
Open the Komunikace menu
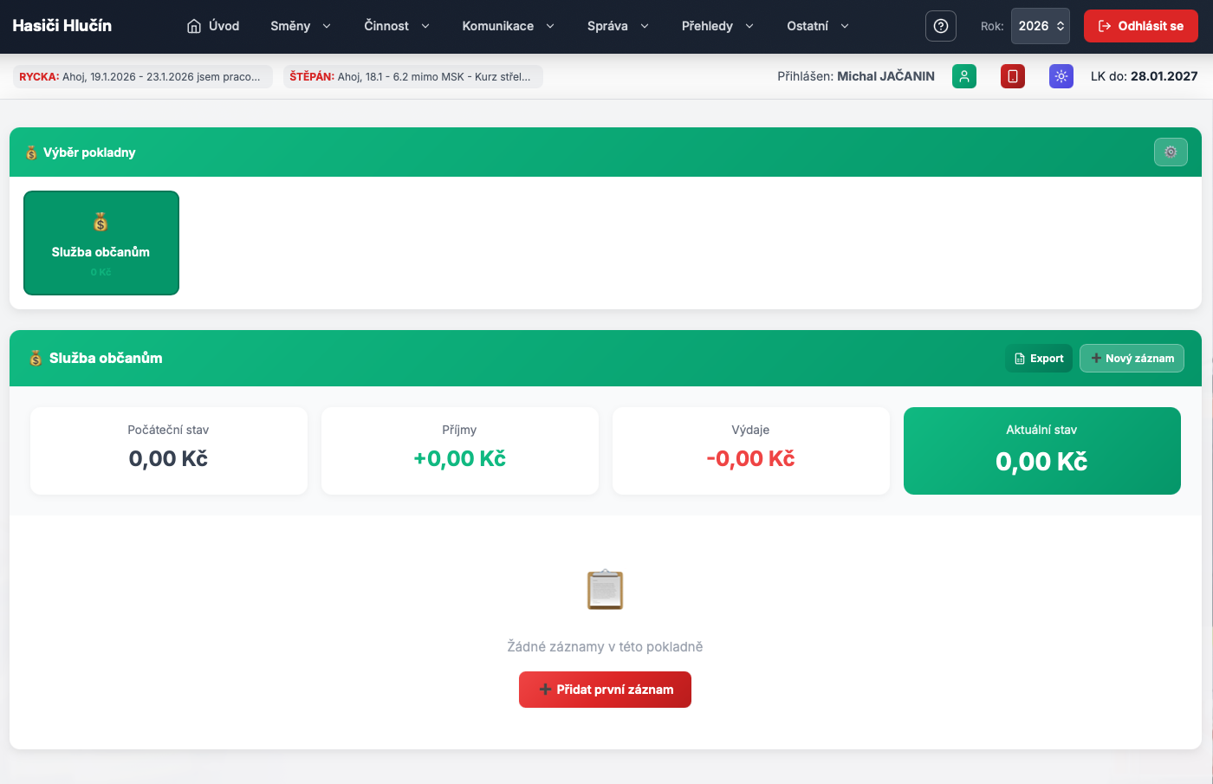click(x=508, y=26)
